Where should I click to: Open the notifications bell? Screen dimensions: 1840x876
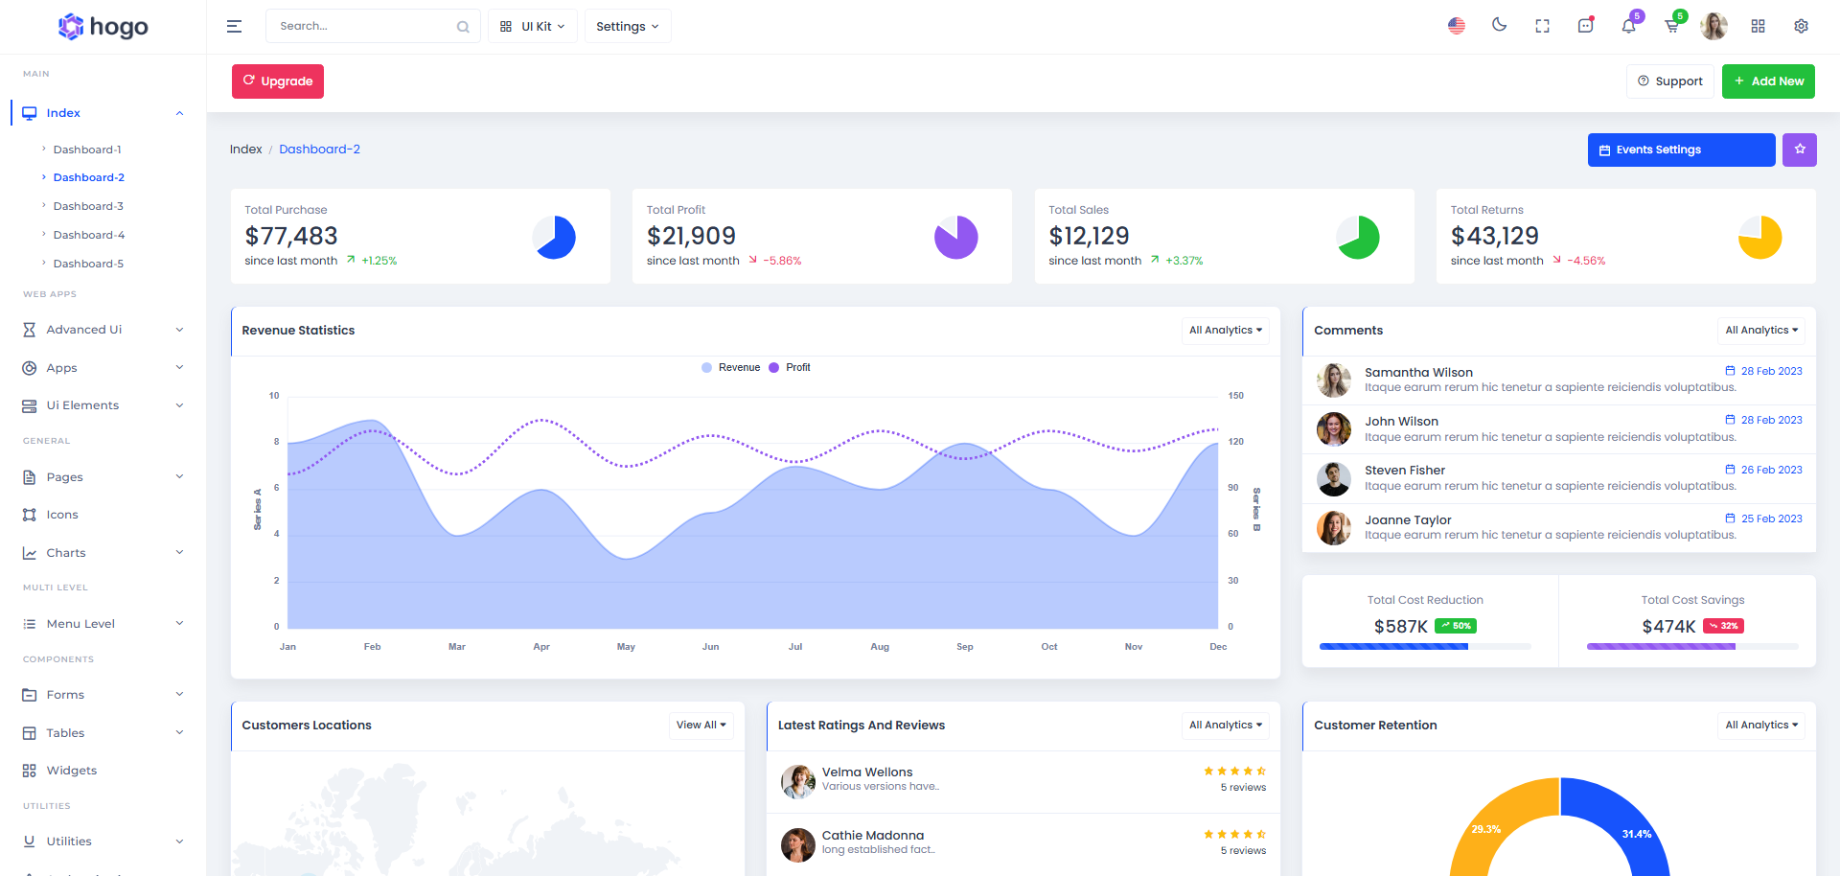[x=1629, y=26]
